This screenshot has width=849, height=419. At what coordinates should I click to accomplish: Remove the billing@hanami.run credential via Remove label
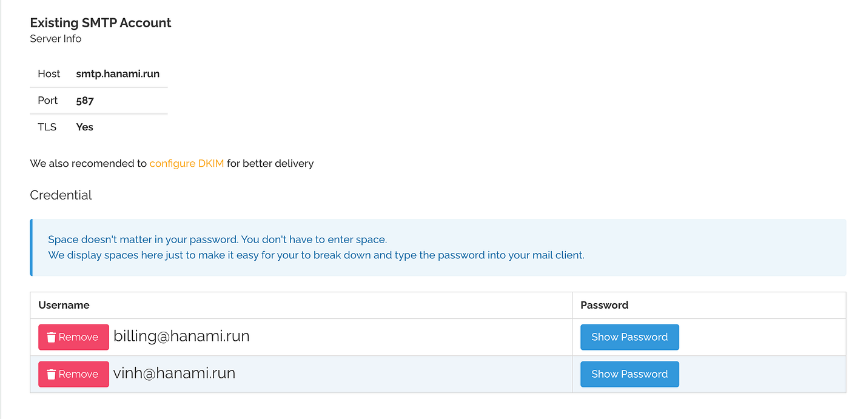[78, 337]
